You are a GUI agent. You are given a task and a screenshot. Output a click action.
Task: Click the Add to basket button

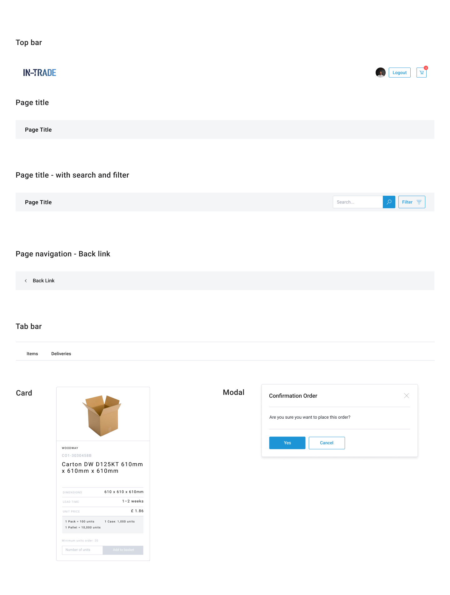tap(123, 550)
